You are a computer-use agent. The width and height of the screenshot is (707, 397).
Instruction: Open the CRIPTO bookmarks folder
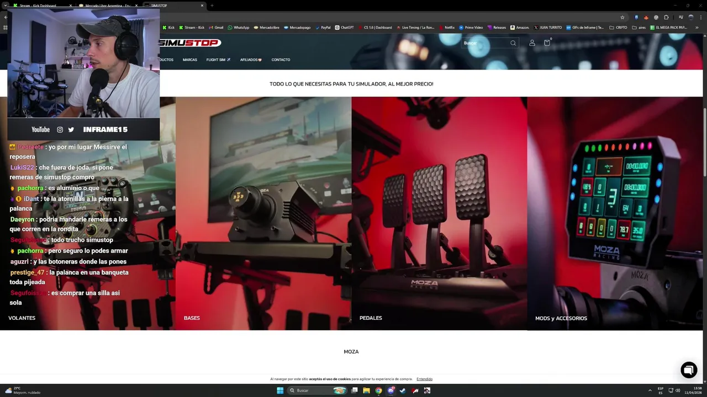point(618,27)
